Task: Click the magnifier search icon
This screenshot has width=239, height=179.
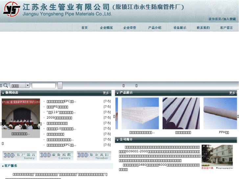Action: click(6, 85)
